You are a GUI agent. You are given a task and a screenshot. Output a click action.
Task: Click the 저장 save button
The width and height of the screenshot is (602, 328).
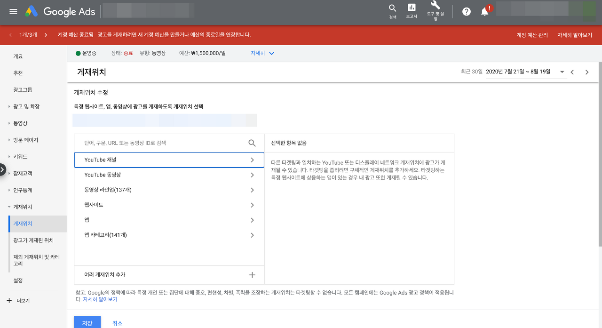click(x=87, y=323)
